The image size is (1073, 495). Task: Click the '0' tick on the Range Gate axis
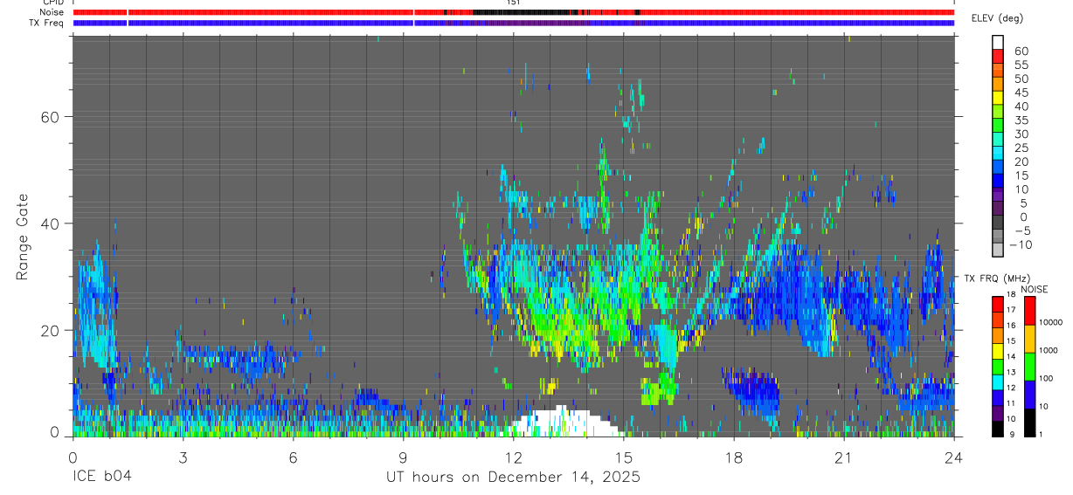56,433
